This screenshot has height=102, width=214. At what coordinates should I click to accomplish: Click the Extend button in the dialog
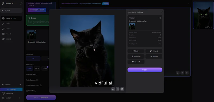pos(154,51)
